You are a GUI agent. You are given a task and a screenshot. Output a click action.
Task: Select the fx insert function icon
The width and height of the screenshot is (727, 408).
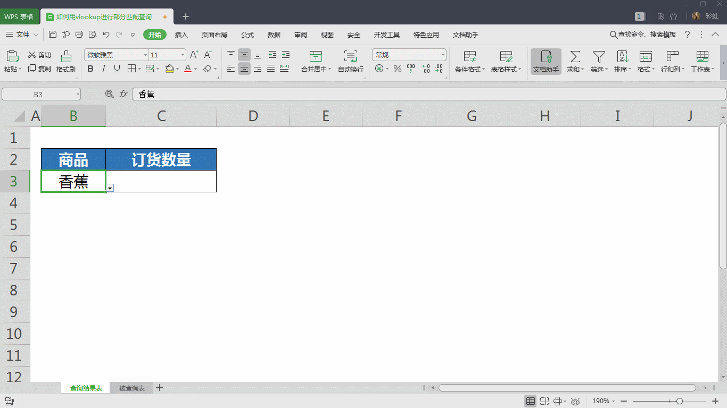click(123, 94)
